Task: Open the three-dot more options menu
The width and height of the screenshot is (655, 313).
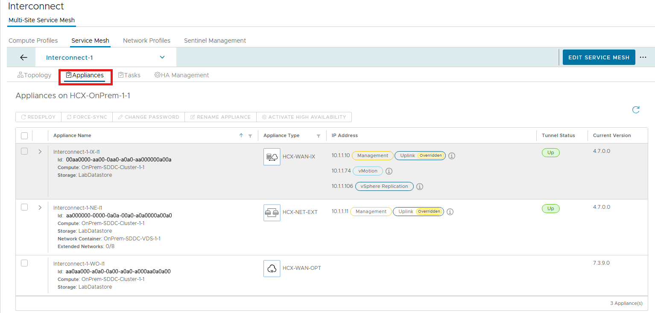Action: [643, 57]
